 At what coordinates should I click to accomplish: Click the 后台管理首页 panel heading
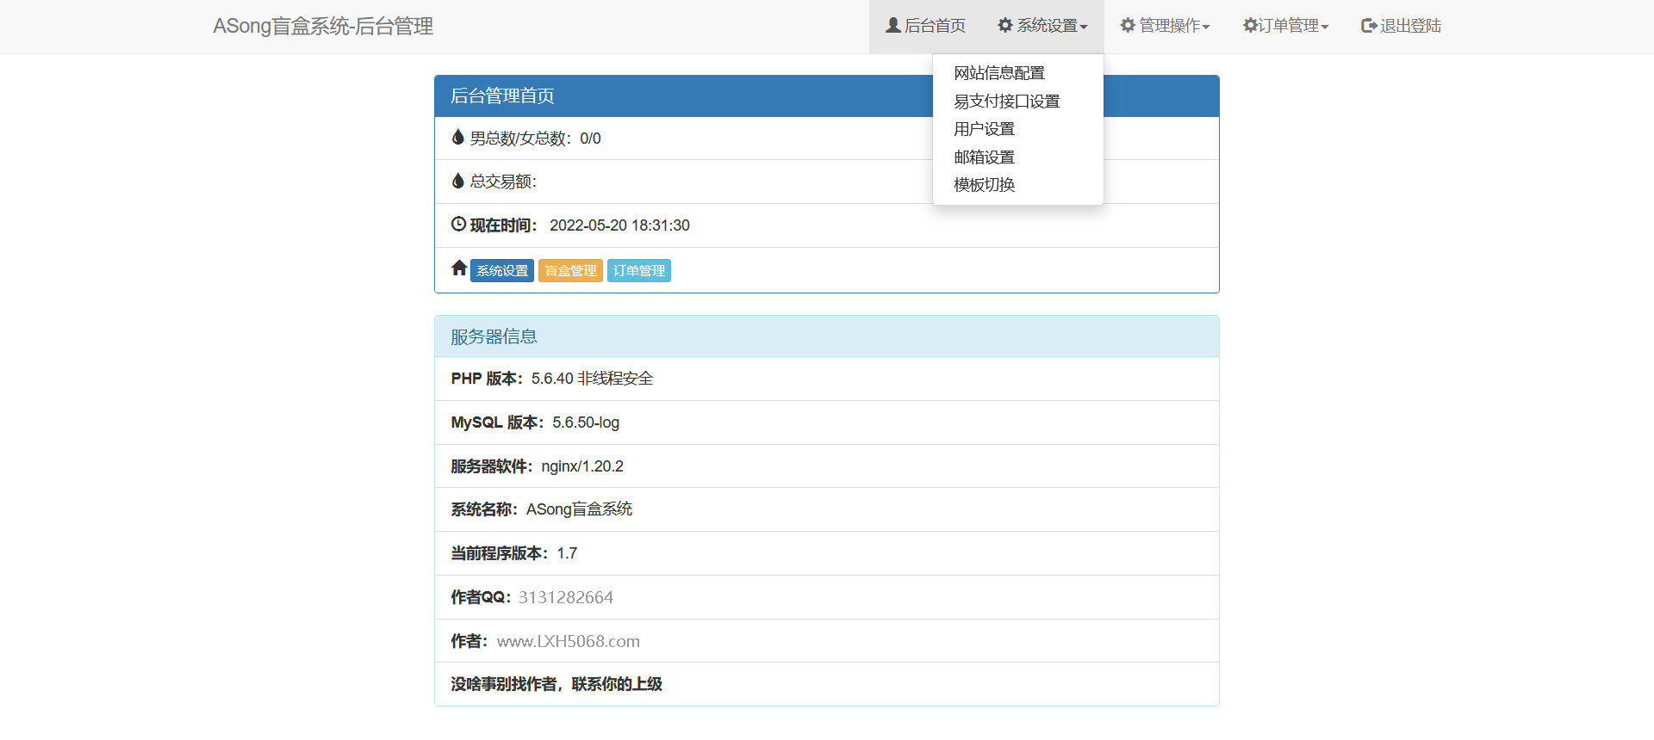(827, 96)
